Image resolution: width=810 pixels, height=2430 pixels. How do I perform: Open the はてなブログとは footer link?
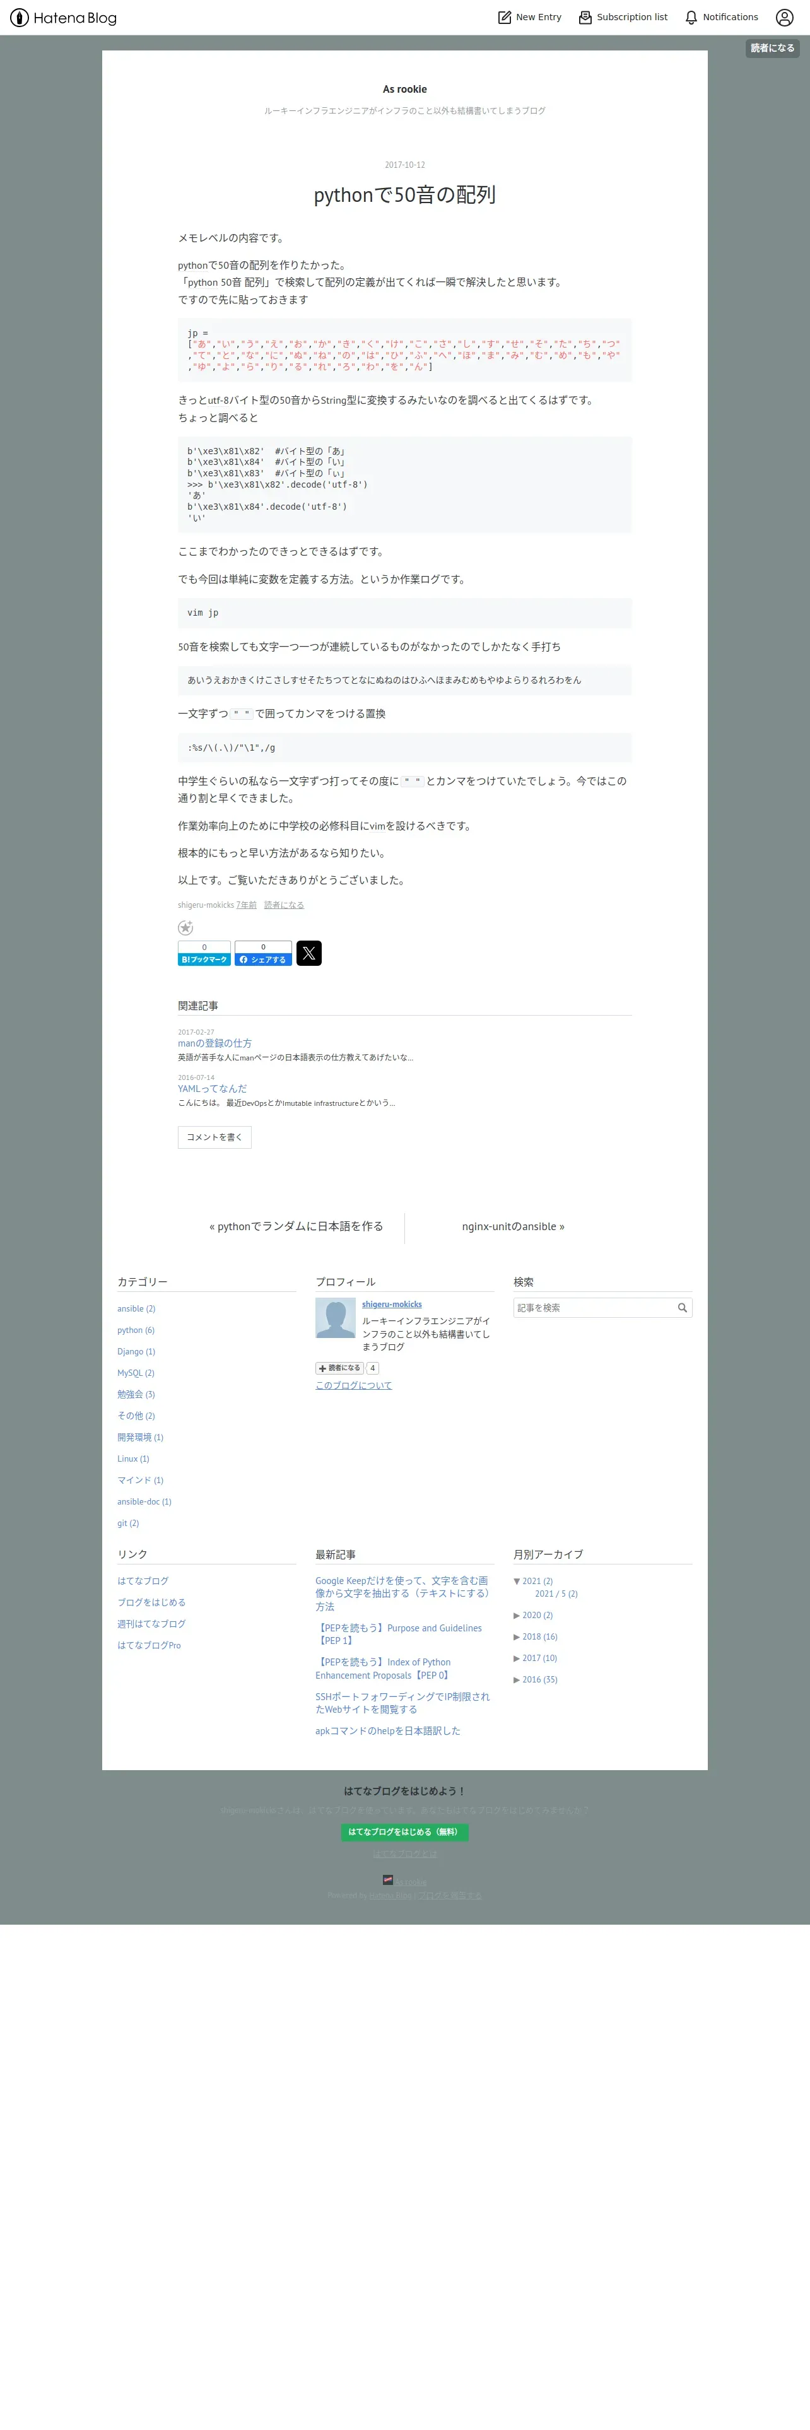tap(404, 1853)
